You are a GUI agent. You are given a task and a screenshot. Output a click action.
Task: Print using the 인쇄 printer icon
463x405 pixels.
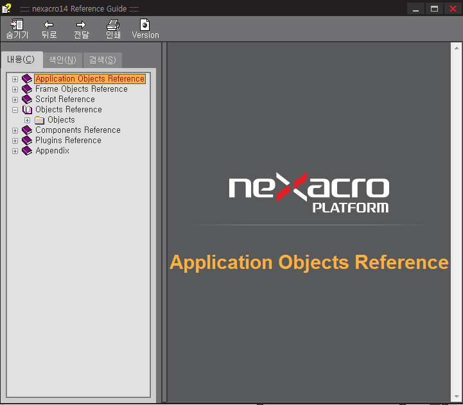(113, 24)
